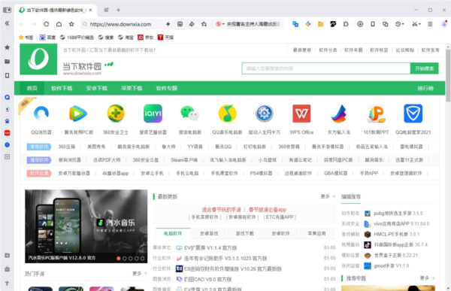
Task: Open the 101教育PPT app icon
Action: click(376, 114)
